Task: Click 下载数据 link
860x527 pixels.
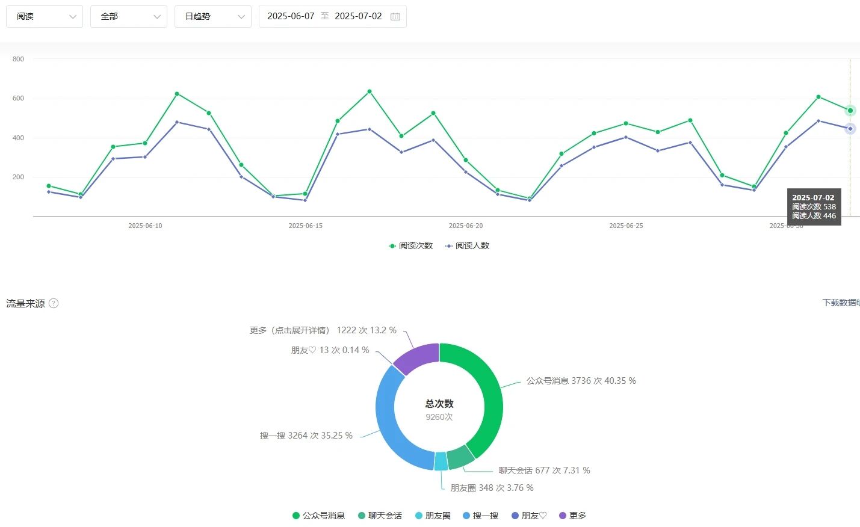Action: (x=841, y=303)
